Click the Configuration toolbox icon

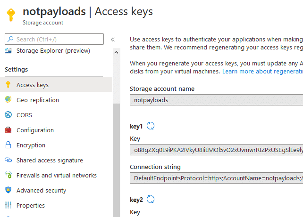click(x=8, y=130)
